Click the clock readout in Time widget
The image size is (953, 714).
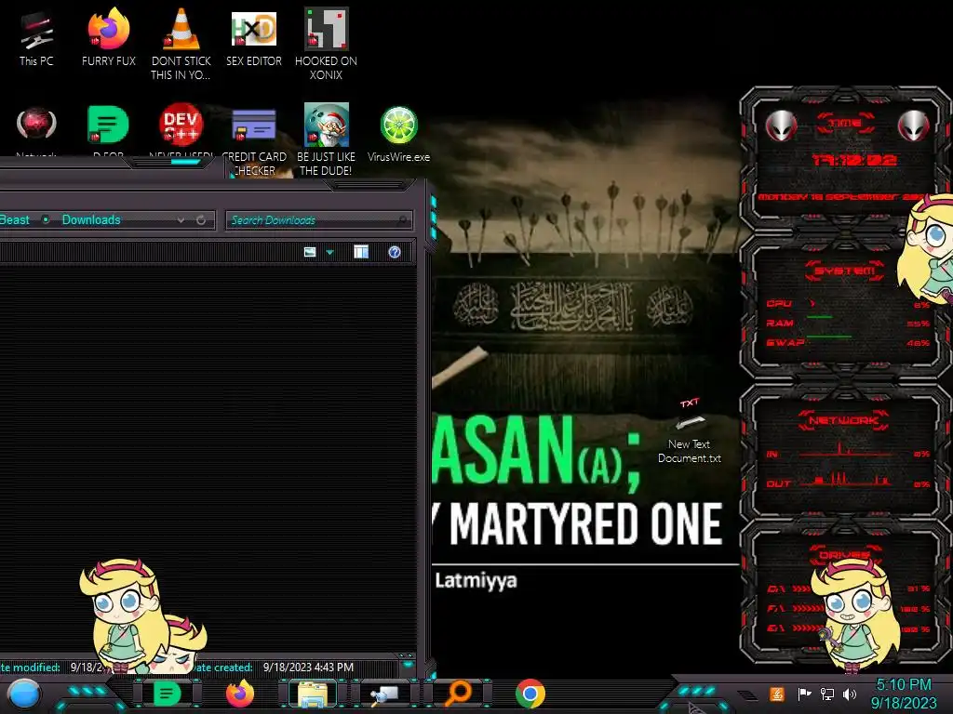point(854,160)
